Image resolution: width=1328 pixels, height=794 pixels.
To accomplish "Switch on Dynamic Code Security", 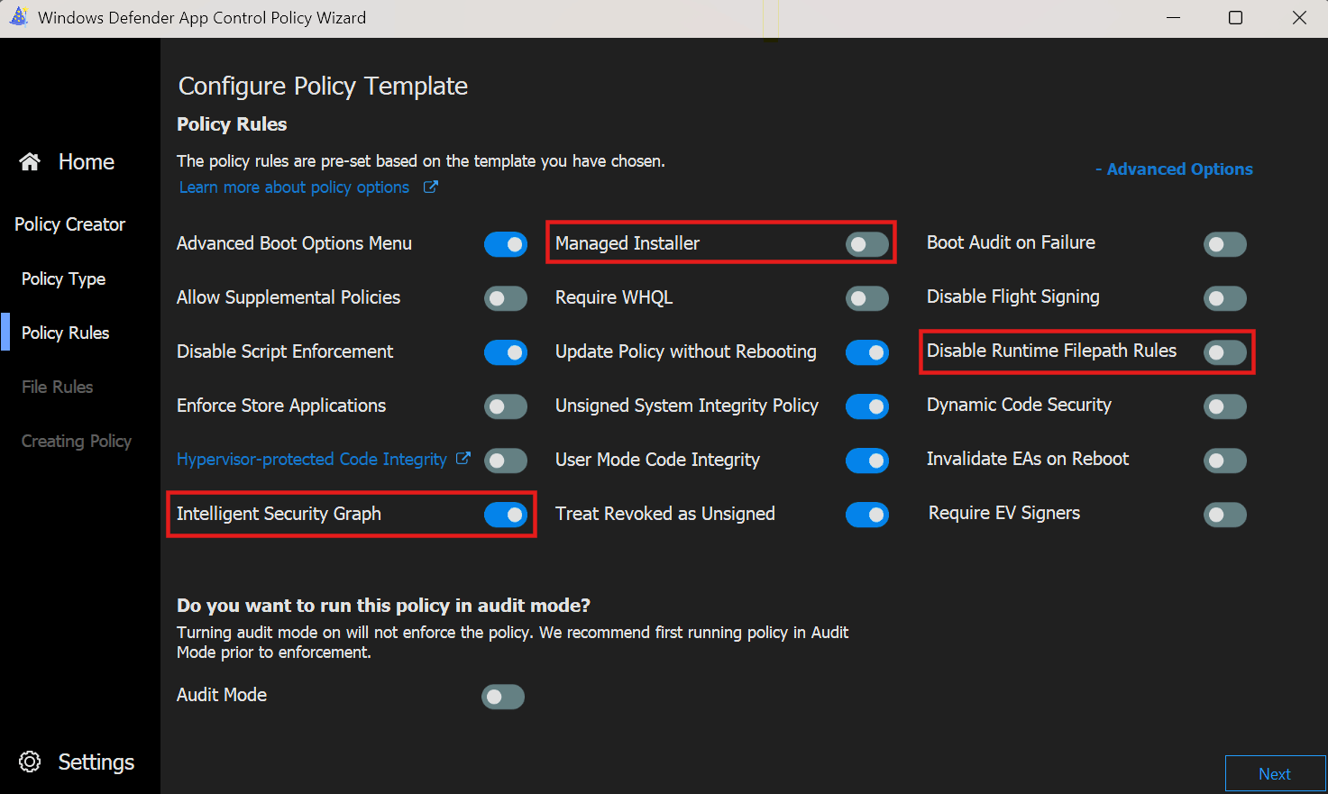I will coord(1224,406).
